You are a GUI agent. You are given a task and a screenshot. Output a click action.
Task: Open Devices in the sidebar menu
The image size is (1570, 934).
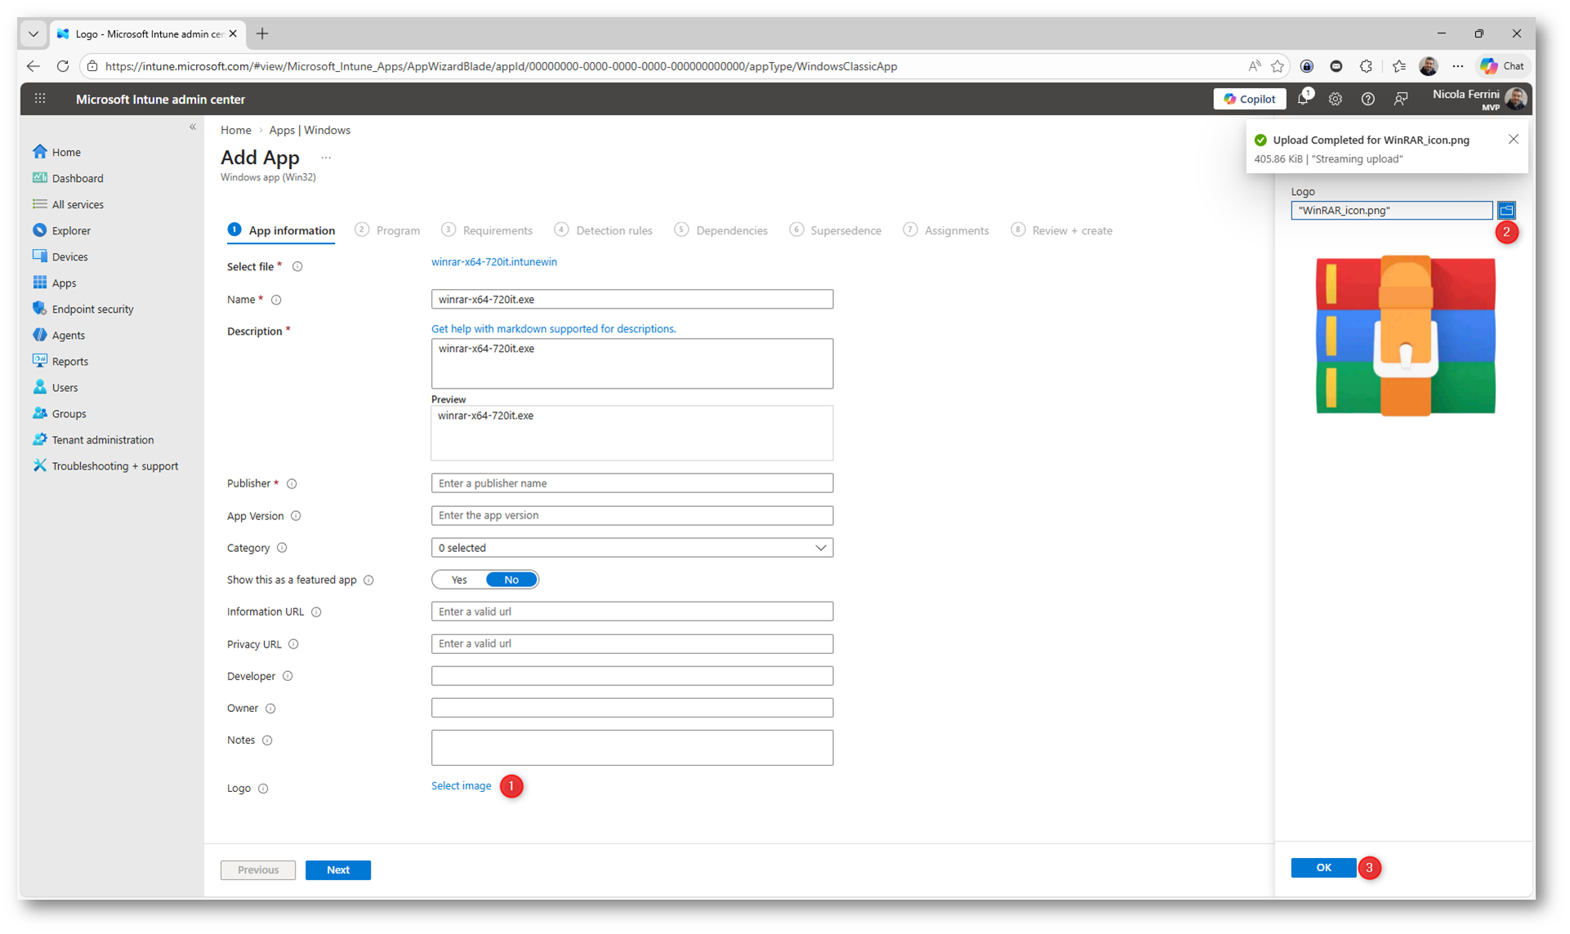pos(69,256)
